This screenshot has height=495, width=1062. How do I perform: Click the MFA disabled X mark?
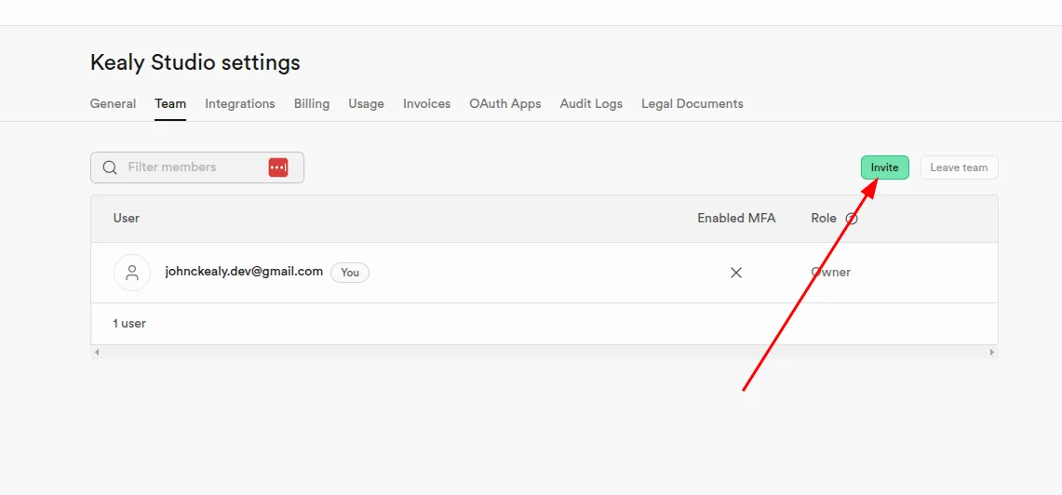(x=736, y=273)
